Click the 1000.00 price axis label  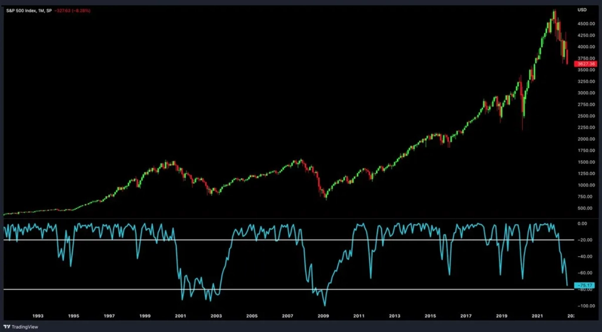(x=586, y=185)
